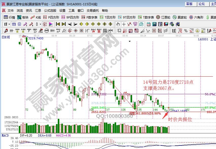Open the 交易委托 menu
216x149 pixels.
[x=93, y=11]
